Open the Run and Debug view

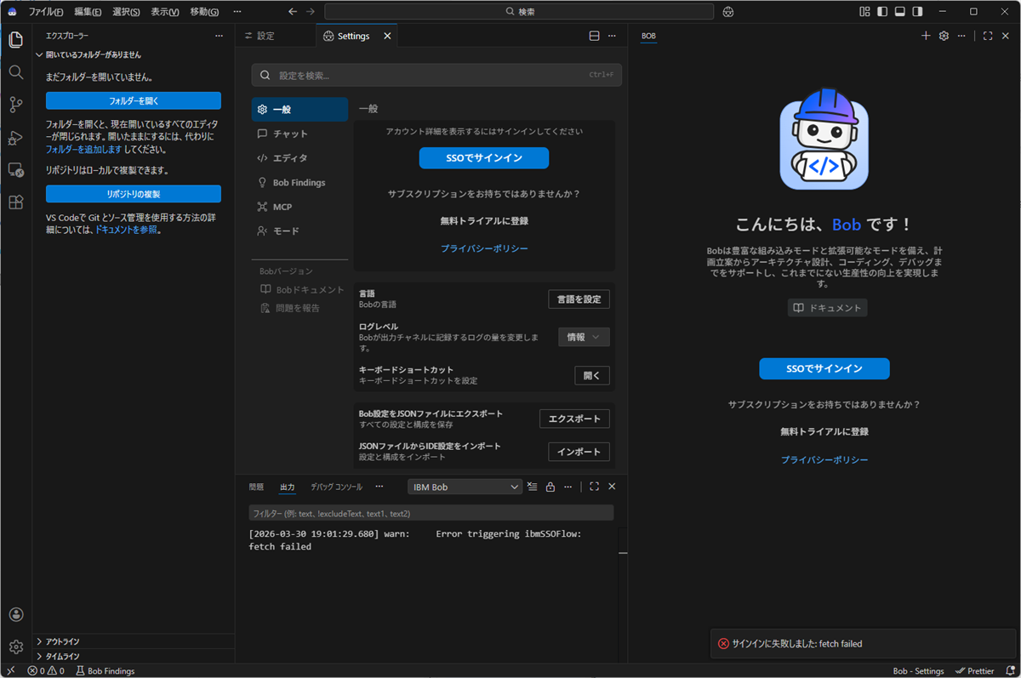pyautogui.click(x=15, y=138)
